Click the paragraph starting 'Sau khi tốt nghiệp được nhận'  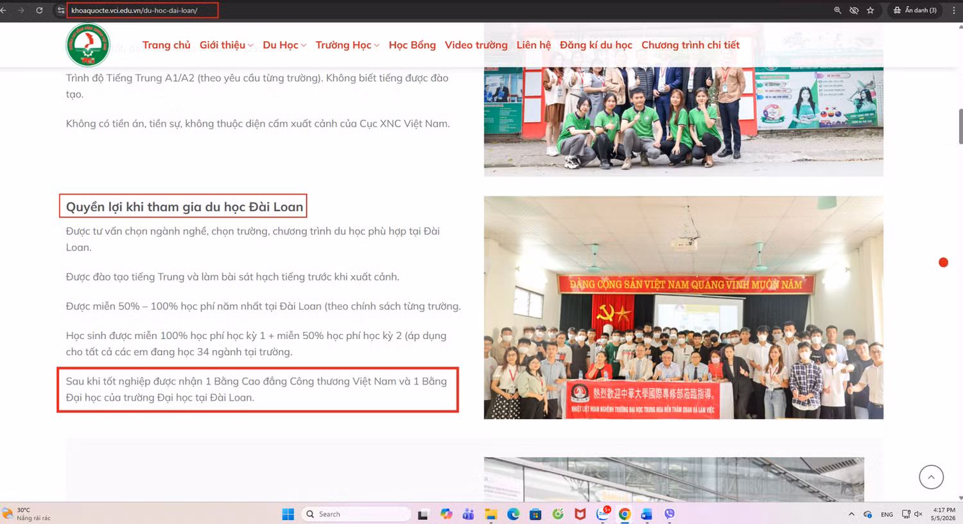[x=257, y=389]
